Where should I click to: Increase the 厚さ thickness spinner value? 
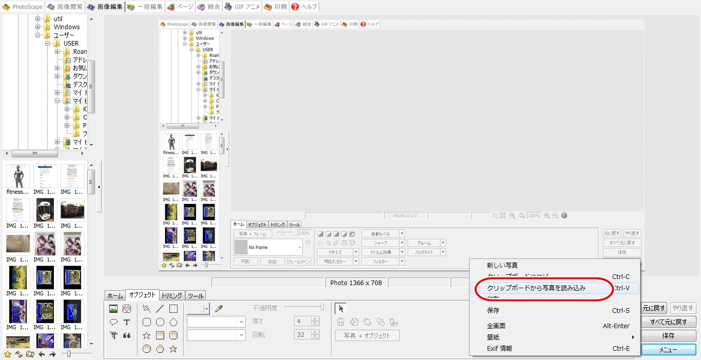315,318
